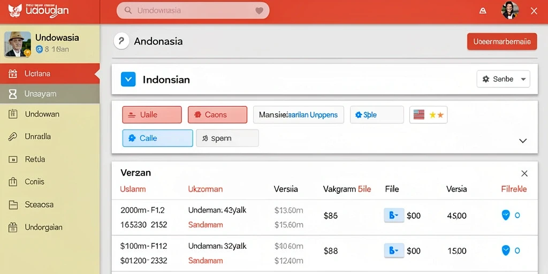
Task: Click the Ualle red filter chip
Action: (x=152, y=115)
